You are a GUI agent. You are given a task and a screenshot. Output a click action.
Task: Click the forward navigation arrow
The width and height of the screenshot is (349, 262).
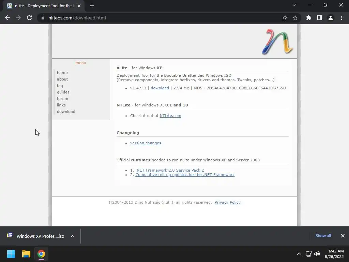(x=18, y=18)
